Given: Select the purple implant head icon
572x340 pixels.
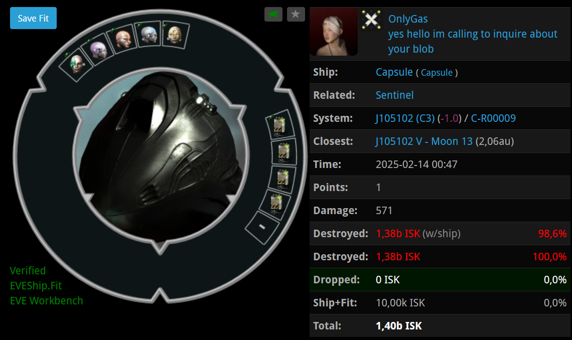Looking at the screenshot, I should pos(97,51).
